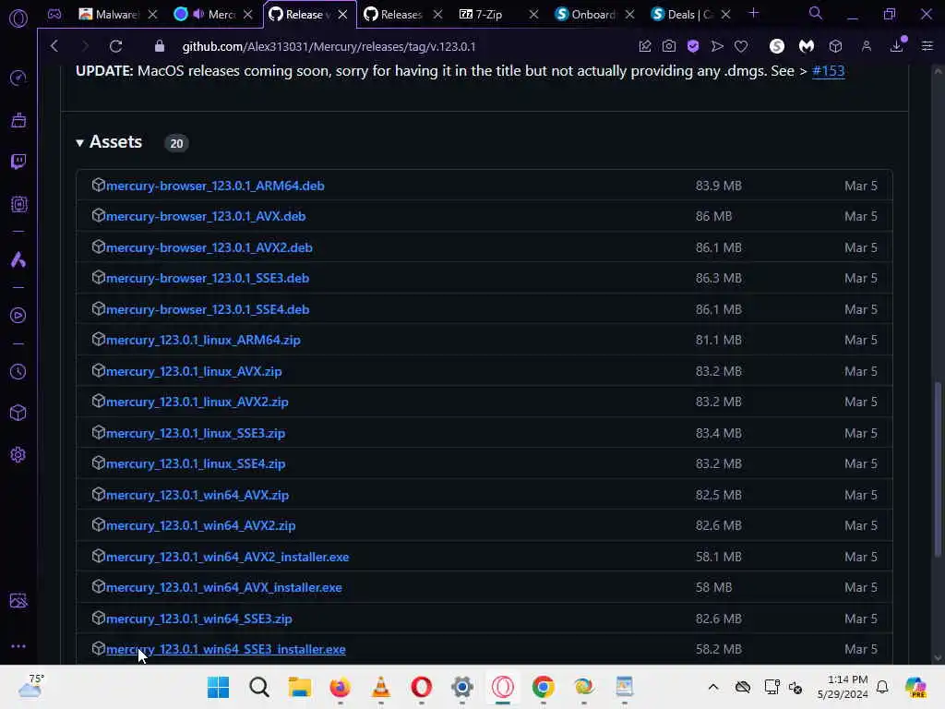Open the notifications bell in taskbar
The image size is (945, 709).
coord(882,687)
